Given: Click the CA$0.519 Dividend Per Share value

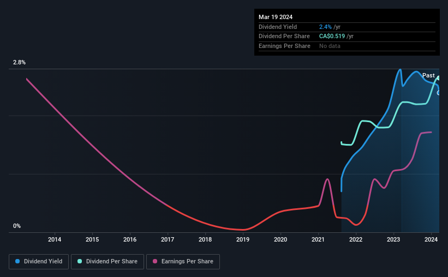Looking at the screenshot, I should [332, 37].
